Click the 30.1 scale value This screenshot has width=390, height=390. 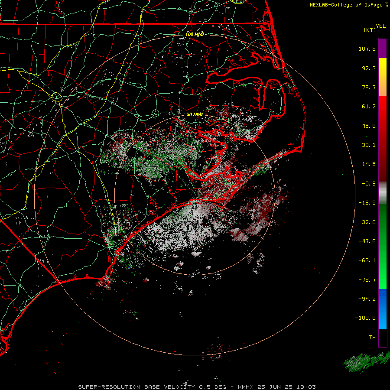coord(369,145)
